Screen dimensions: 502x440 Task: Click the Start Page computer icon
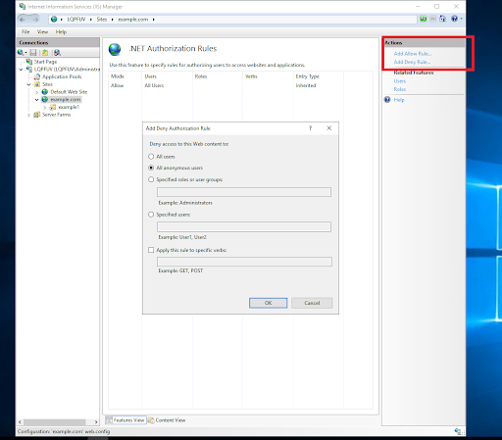coord(29,62)
